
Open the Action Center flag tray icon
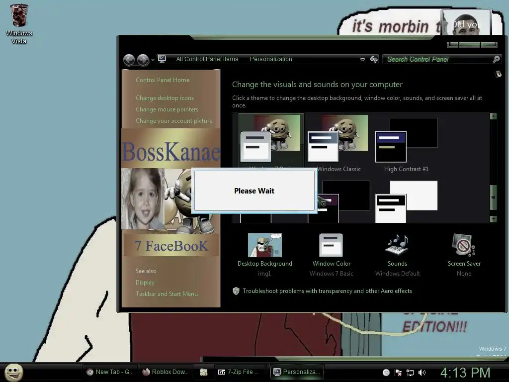(x=398, y=373)
